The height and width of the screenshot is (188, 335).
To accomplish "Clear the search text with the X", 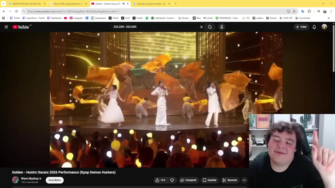I will tap(202, 27).
